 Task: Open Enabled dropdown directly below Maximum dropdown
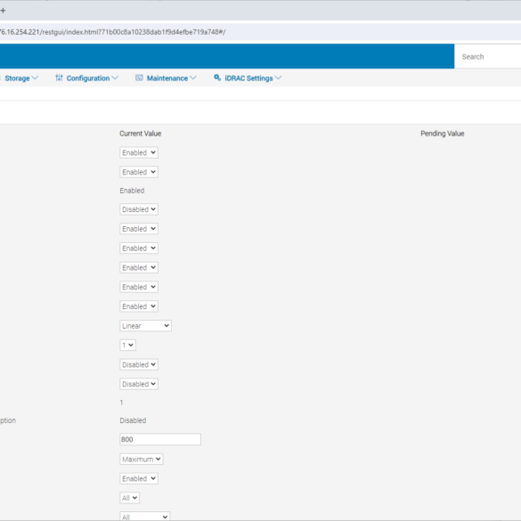pyautogui.click(x=139, y=478)
